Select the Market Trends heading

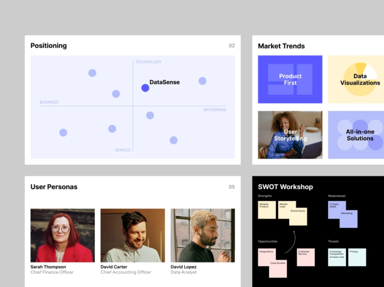281,46
